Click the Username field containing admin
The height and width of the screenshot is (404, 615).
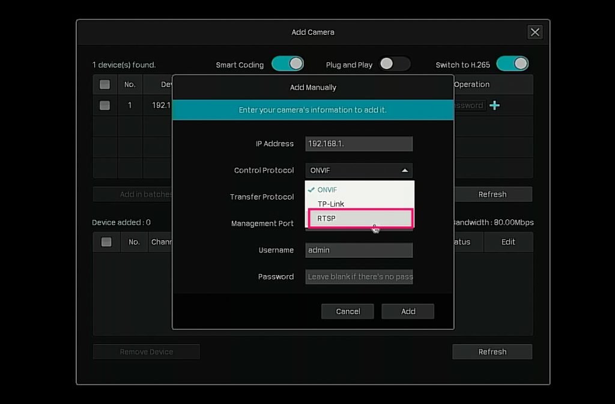[x=359, y=250]
